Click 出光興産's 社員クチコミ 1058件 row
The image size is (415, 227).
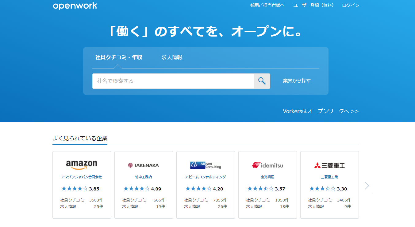267,200
